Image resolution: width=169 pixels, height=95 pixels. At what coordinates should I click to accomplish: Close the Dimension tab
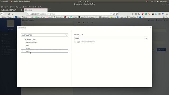click(x=45, y=10)
